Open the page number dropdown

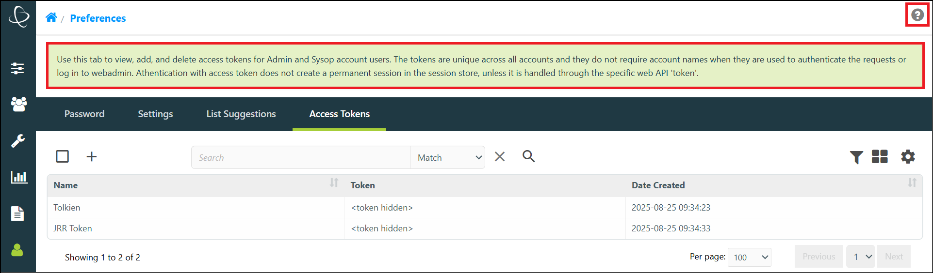pyautogui.click(x=861, y=257)
